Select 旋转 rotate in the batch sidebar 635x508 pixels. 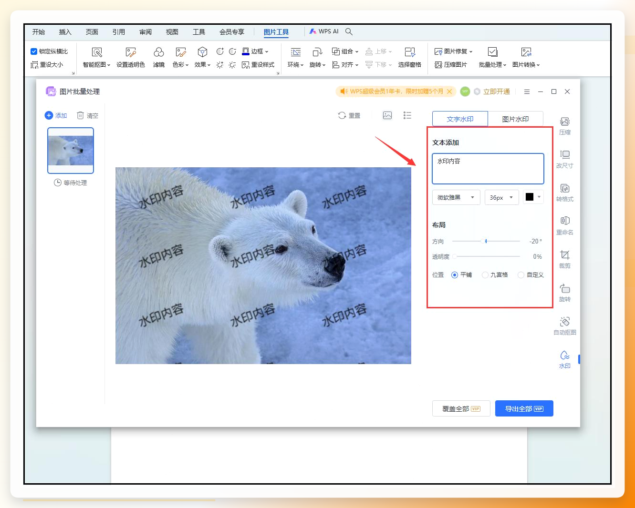pyautogui.click(x=565, y=293)
